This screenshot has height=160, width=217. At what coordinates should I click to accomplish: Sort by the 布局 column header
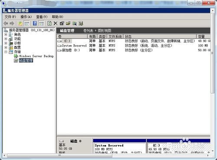92,36
